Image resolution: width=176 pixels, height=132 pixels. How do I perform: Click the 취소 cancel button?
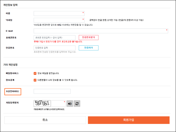tap(45, 120)
